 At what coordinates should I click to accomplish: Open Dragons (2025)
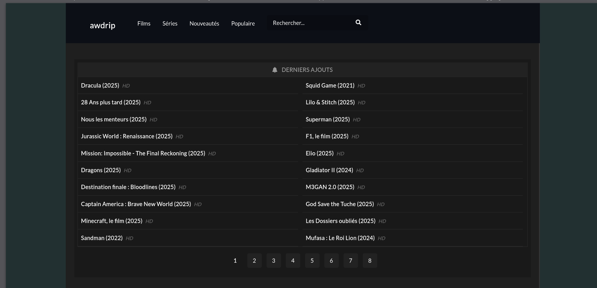pos(101,170)
